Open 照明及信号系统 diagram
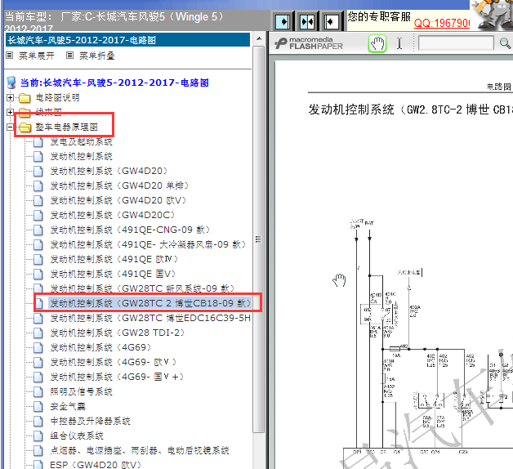 click(81, 391)
